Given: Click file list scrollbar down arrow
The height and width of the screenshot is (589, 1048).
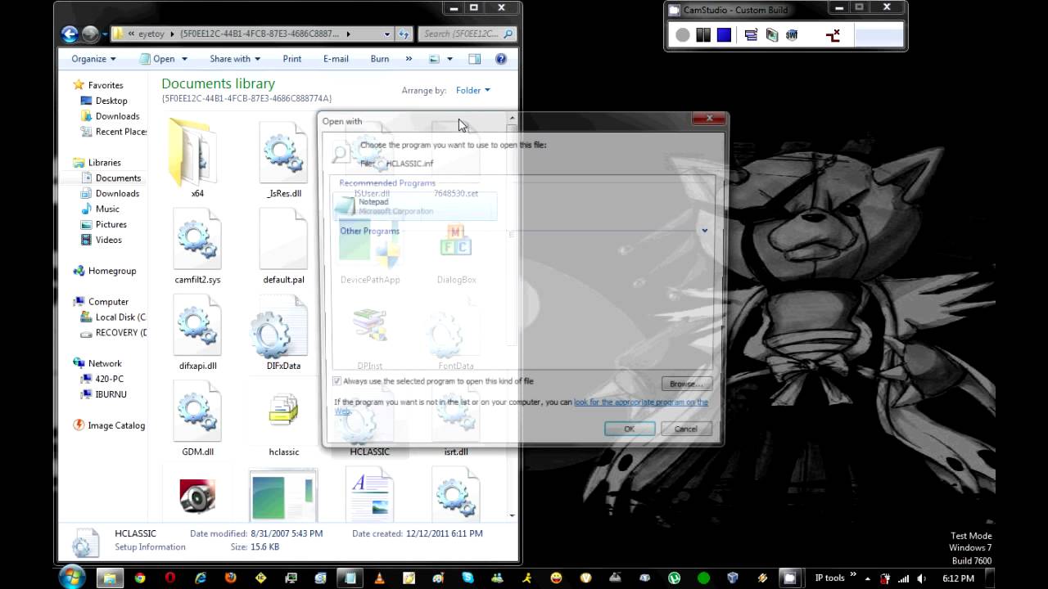Looking at the screenshot, I should pyautogui.click(x=513, y=515).
